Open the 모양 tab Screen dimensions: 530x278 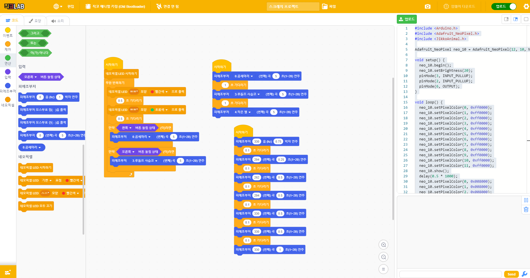[x=35, y=21]
